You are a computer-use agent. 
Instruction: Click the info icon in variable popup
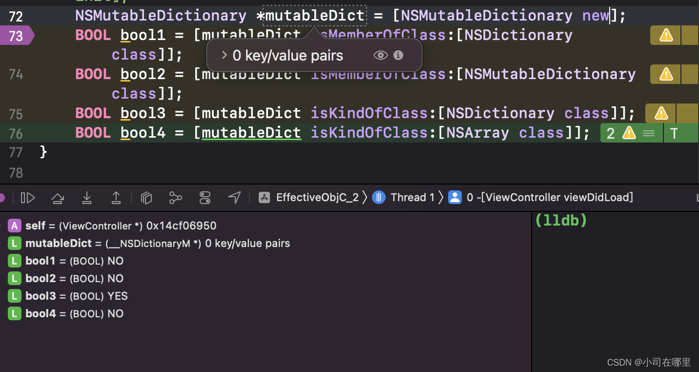[x=398, y=55]
